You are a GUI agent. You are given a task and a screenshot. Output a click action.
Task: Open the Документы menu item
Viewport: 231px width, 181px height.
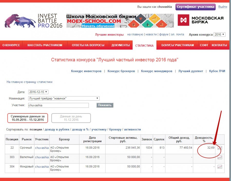120,45
